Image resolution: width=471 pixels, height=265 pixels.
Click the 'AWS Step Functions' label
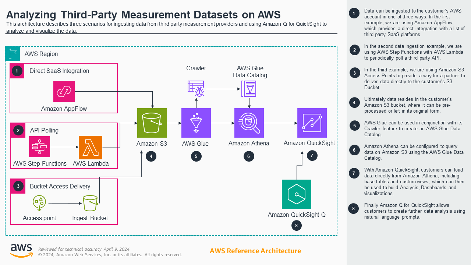click(40, 163)
